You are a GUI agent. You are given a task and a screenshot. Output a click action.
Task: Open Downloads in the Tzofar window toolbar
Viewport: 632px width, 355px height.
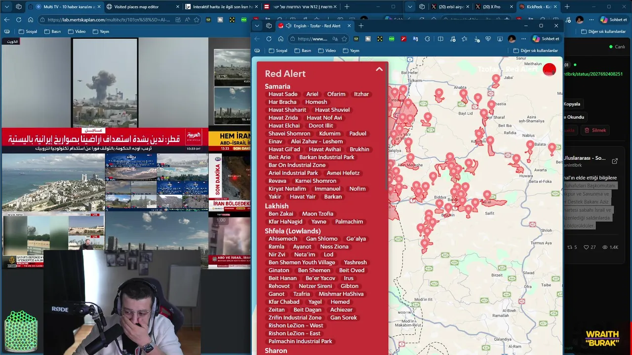tap(476, 39)
